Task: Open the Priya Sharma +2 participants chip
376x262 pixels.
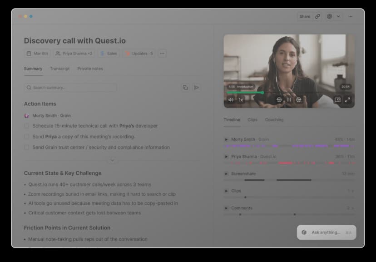Action: [74, 54]
